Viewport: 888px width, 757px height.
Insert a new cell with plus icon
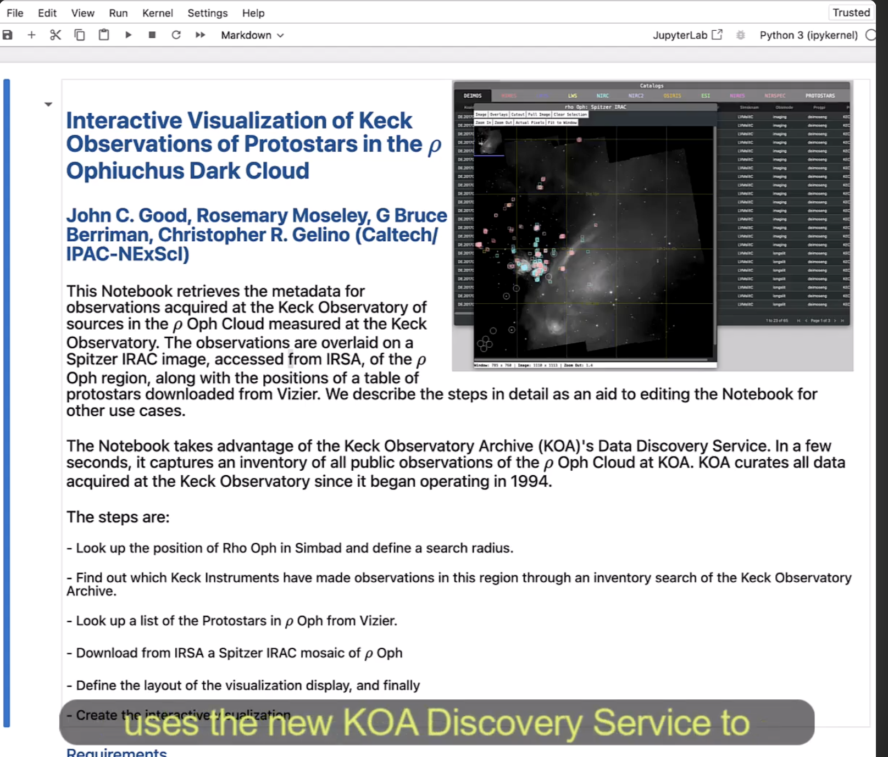(31, 35)
